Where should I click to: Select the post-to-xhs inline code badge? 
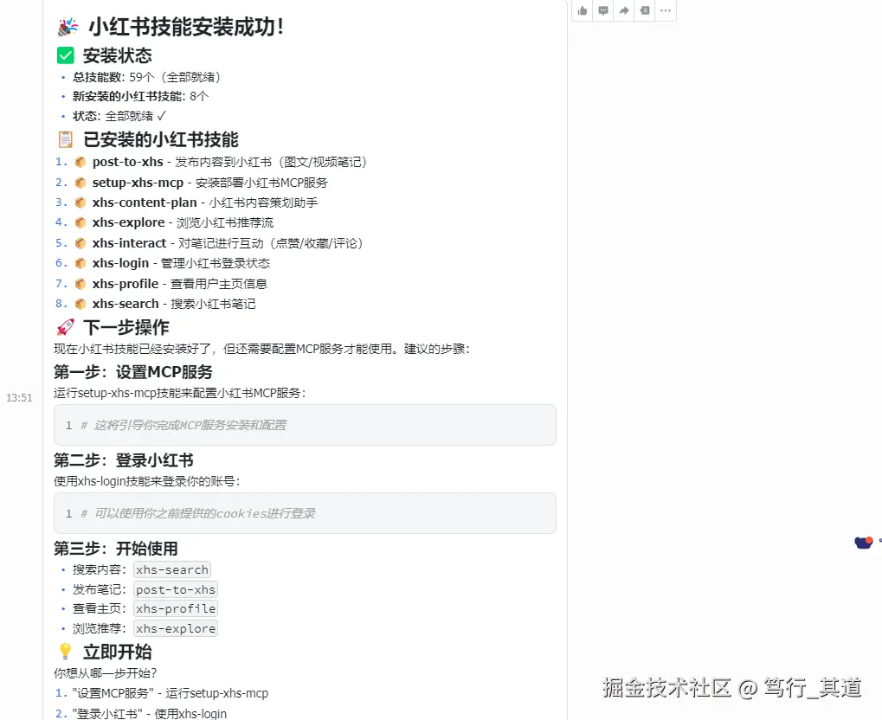tap(175, 588)
